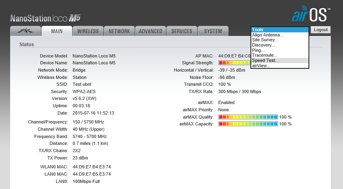
Task: Open the ADVANCED tab
Action: click(x=151, y=31)
